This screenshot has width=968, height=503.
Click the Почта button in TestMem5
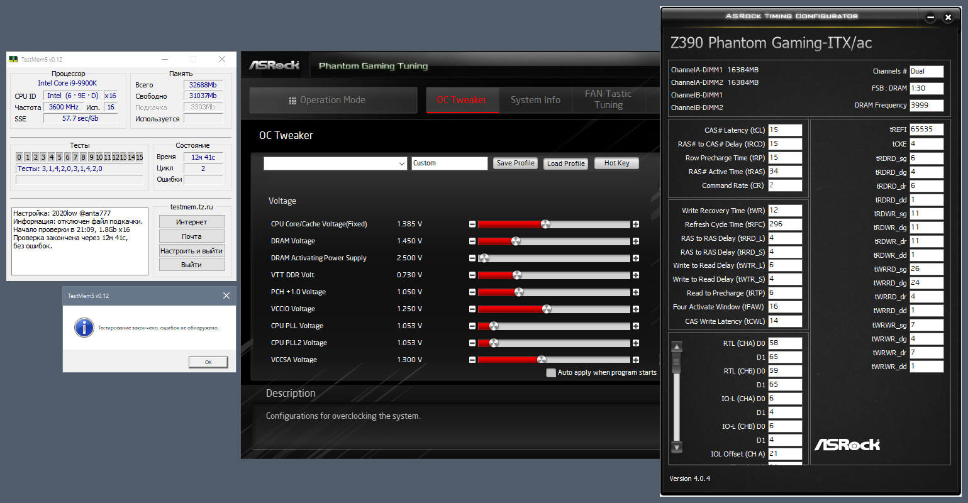(x=192, y=236)
